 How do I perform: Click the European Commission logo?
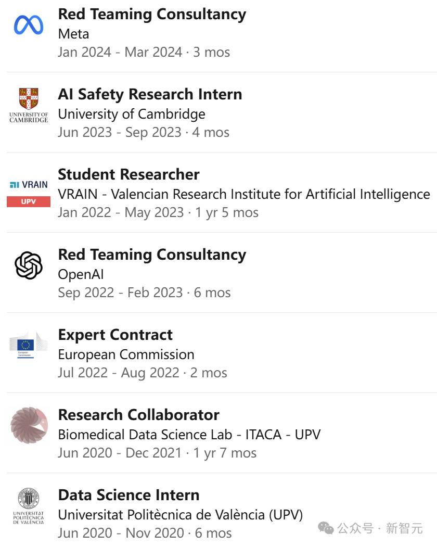point(29,346)
